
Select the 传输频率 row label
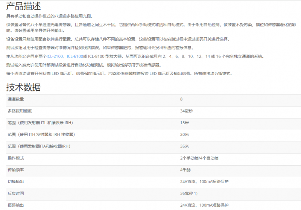click(16, 170)
